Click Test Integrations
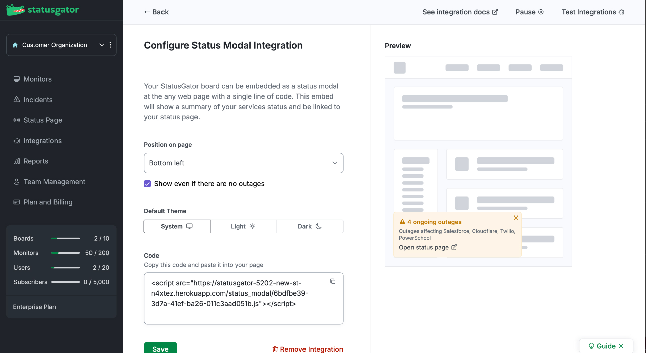 [x=593, y=12]
